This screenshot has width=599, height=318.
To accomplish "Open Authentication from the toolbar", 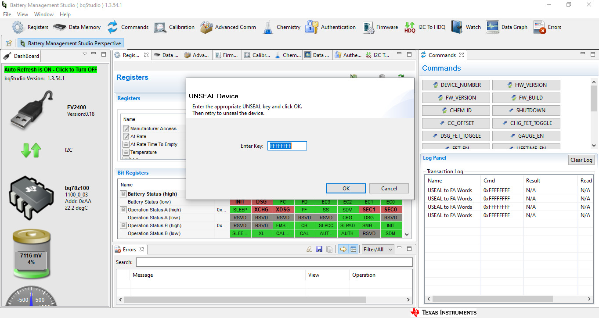I will coord(331,27).
